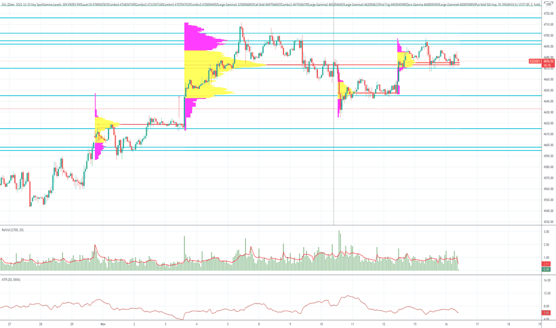Click the 16.00 ATR scale label
Image resolution: width=556 pixels, height=328 pixels.
[x=547, y=280]
